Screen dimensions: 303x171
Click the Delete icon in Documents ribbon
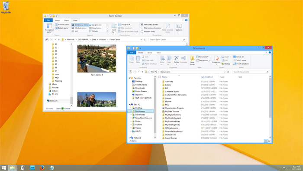[177, 59]
